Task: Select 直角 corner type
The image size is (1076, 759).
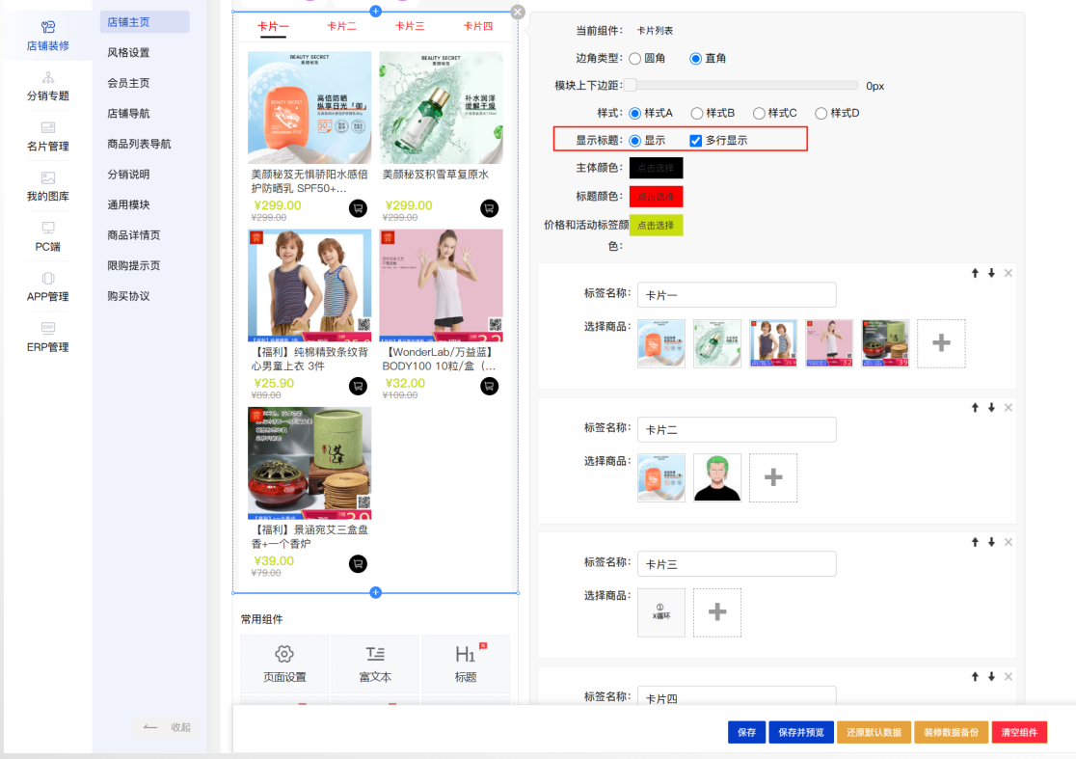Action: click(696, 58)
